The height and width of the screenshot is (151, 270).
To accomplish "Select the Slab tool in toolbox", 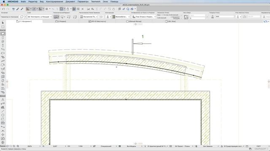I will pos(3,53).
